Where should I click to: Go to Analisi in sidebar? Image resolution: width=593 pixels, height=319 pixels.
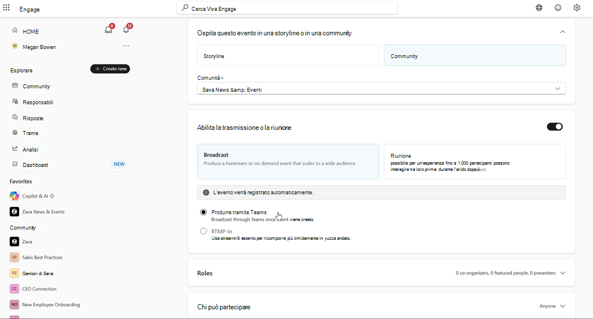click(30, 150)
